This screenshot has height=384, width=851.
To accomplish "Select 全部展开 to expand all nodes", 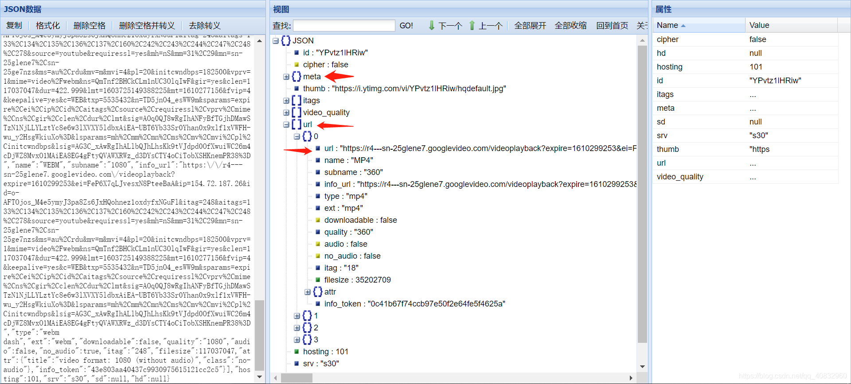I will click(x=530, y=26).
